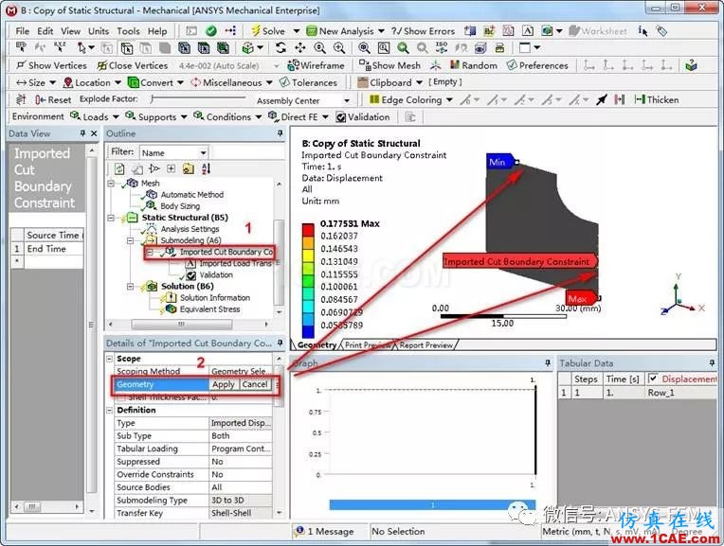This screenshot has width=724, height=546.
Task: Click the Zoom To Fit magnifier icon
Action: 364,47
